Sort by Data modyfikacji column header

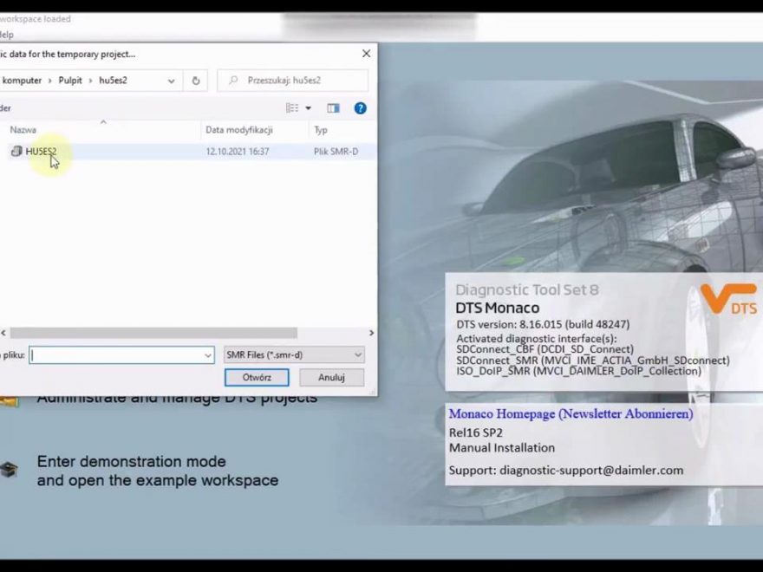coord(239,130)
